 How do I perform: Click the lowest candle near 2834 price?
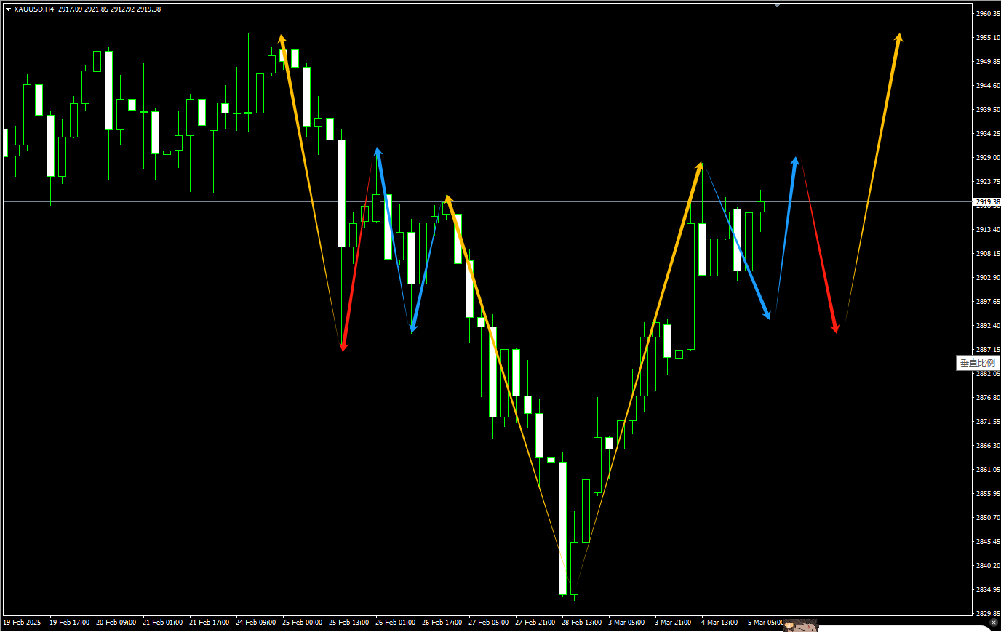562,529
